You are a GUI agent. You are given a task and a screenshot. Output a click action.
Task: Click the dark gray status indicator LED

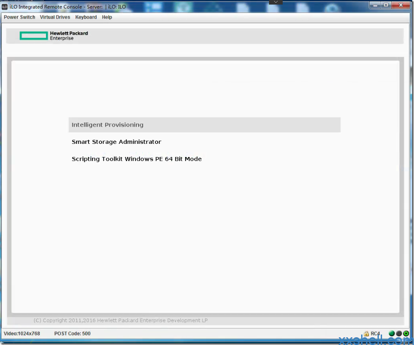coord(399,334)
